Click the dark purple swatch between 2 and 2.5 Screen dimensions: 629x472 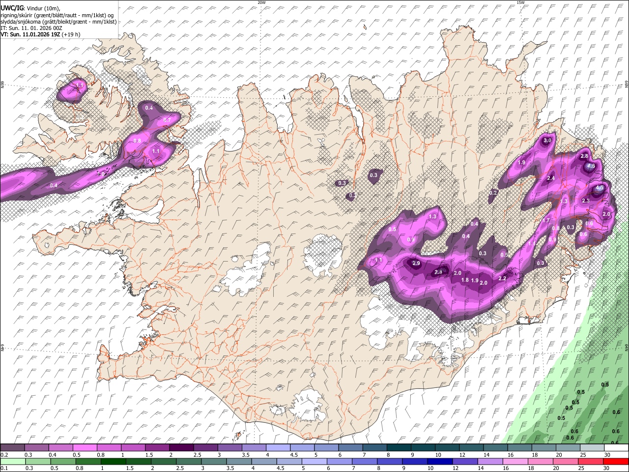tap(181, 448)
